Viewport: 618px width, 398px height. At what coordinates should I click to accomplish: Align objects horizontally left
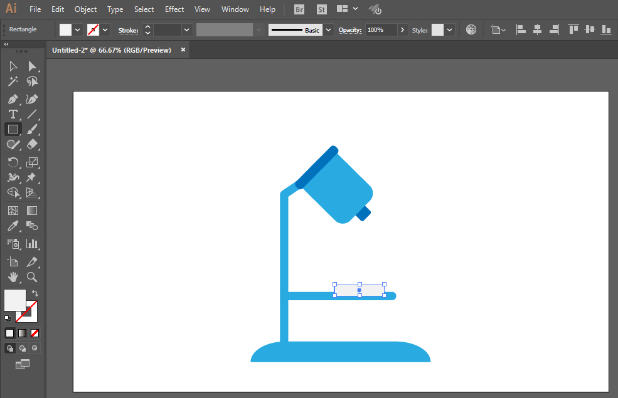point(521,29)
